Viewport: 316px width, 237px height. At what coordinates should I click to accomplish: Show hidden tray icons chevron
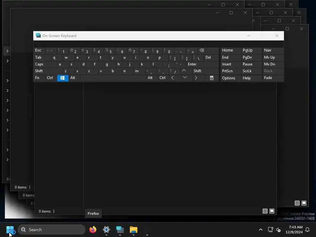260,230
